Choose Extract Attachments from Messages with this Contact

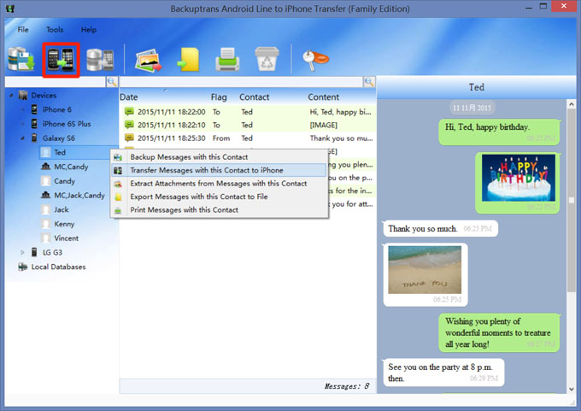tap(220, 184)
